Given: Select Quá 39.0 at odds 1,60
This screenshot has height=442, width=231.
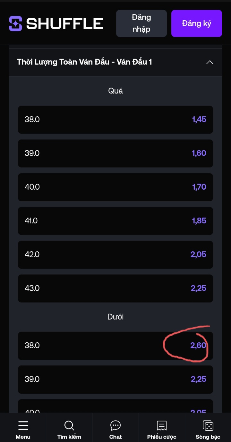Looking at the screenshot, I should tap(116, 153).
